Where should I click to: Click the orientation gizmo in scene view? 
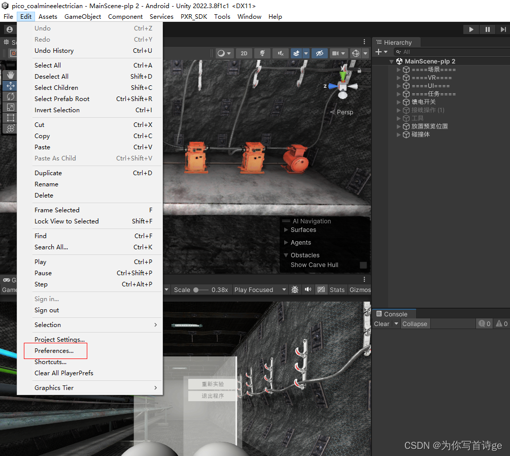click(343, 86)
